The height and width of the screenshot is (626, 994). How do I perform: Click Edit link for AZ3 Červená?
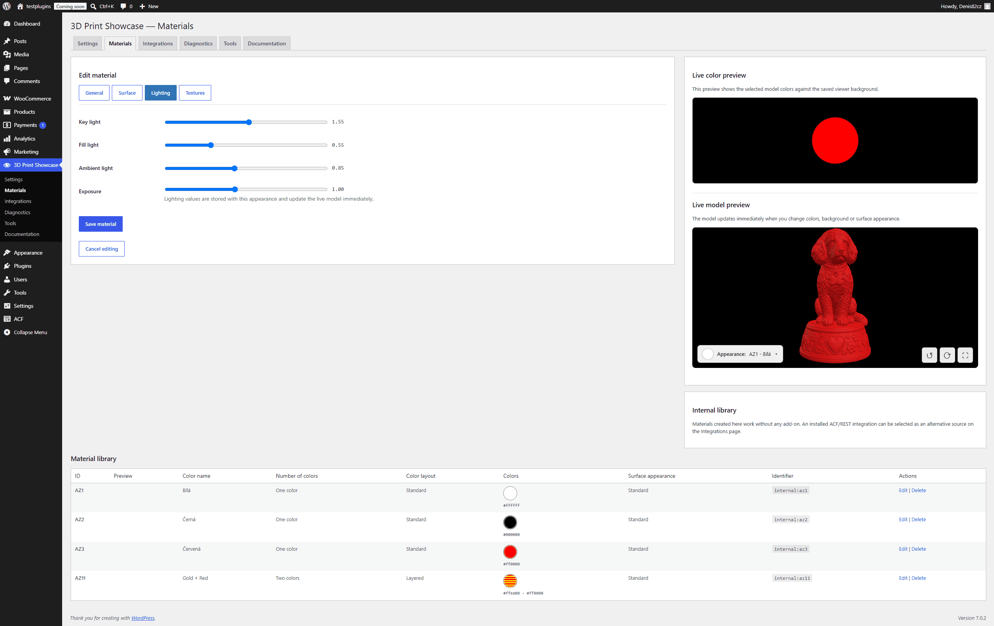point(903,549)
